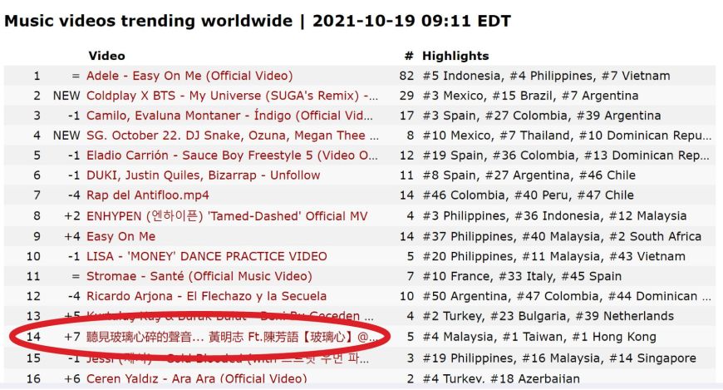Click the rank 9 Easy On Me link
Viewport: 723px width, 390px height.
click(120, 236)
